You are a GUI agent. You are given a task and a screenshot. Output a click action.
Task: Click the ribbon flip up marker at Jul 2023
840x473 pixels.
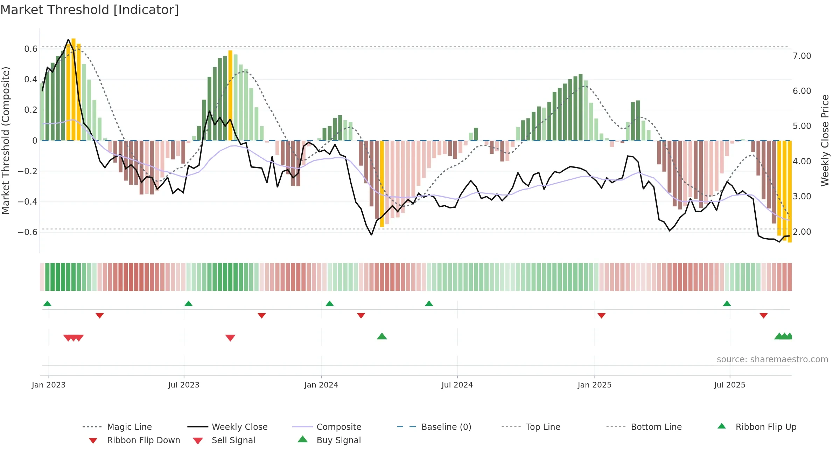point(188,303)
